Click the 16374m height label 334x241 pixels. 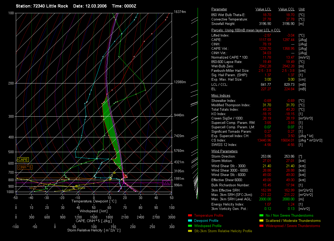[x=180, y=12]
